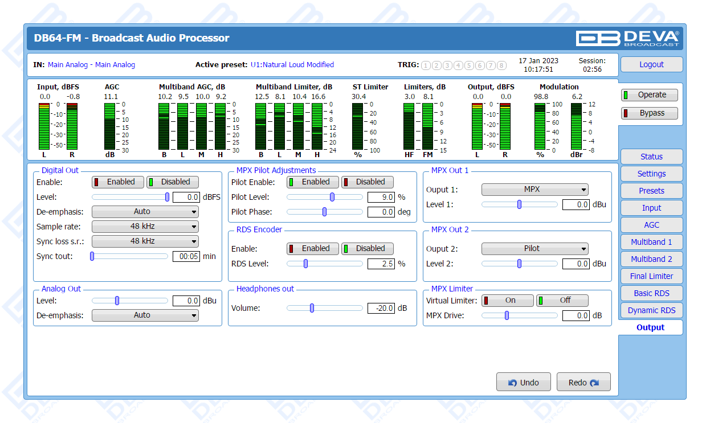This screenshot has width=710, height=423.
Task: Click trigger indicator number 4
Action: coord(458,65)
